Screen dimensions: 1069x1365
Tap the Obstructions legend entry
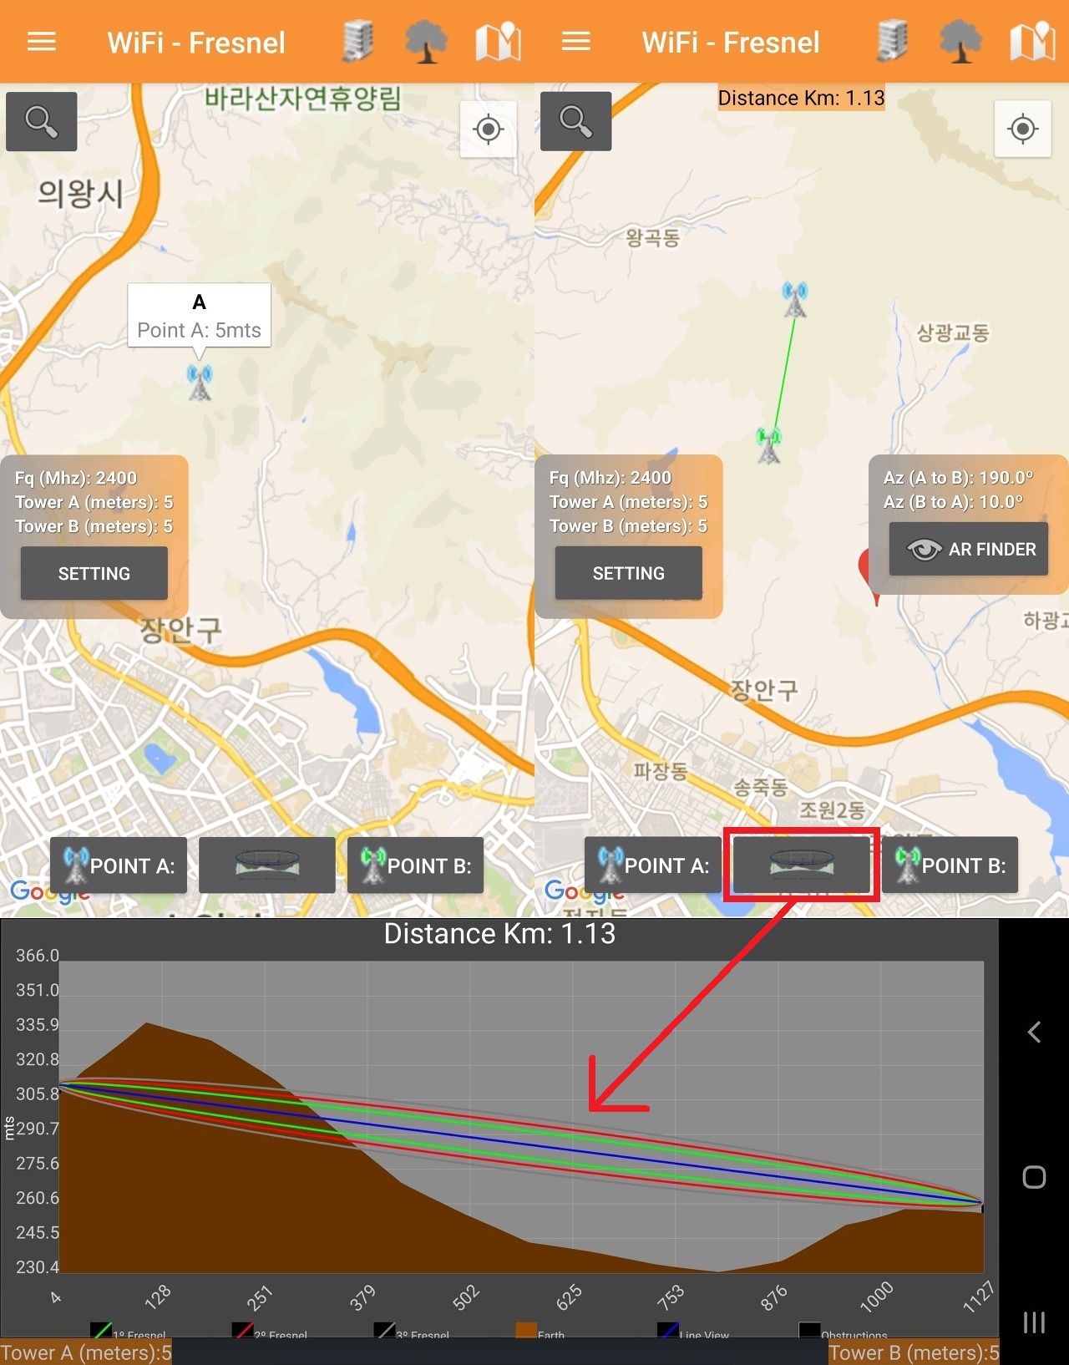point(844,1332)
